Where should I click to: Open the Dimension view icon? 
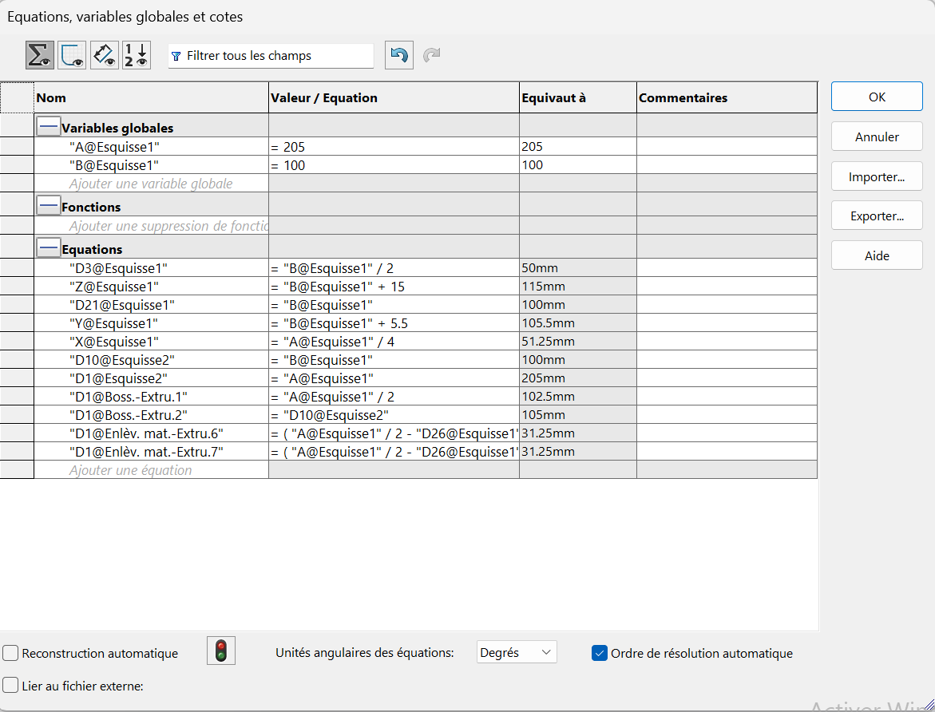[105, 55]
